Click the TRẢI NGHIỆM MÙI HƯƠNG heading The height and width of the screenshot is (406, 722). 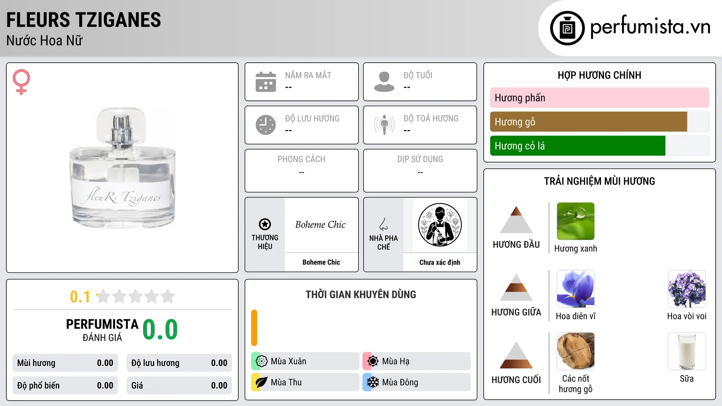click(x=599, y=181)
